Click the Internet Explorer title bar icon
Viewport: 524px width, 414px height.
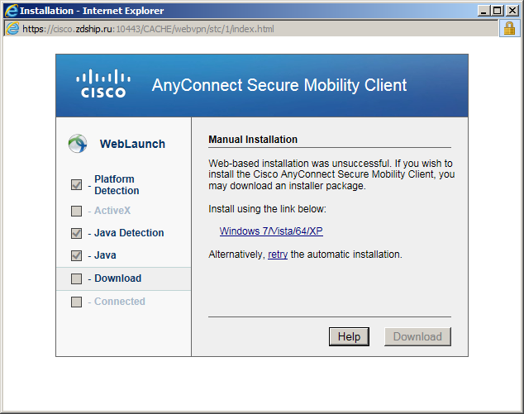(11, 11)
